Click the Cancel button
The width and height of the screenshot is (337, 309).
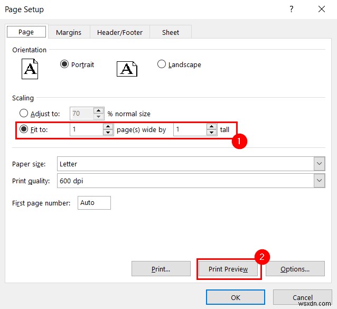[x=302, y=297]
